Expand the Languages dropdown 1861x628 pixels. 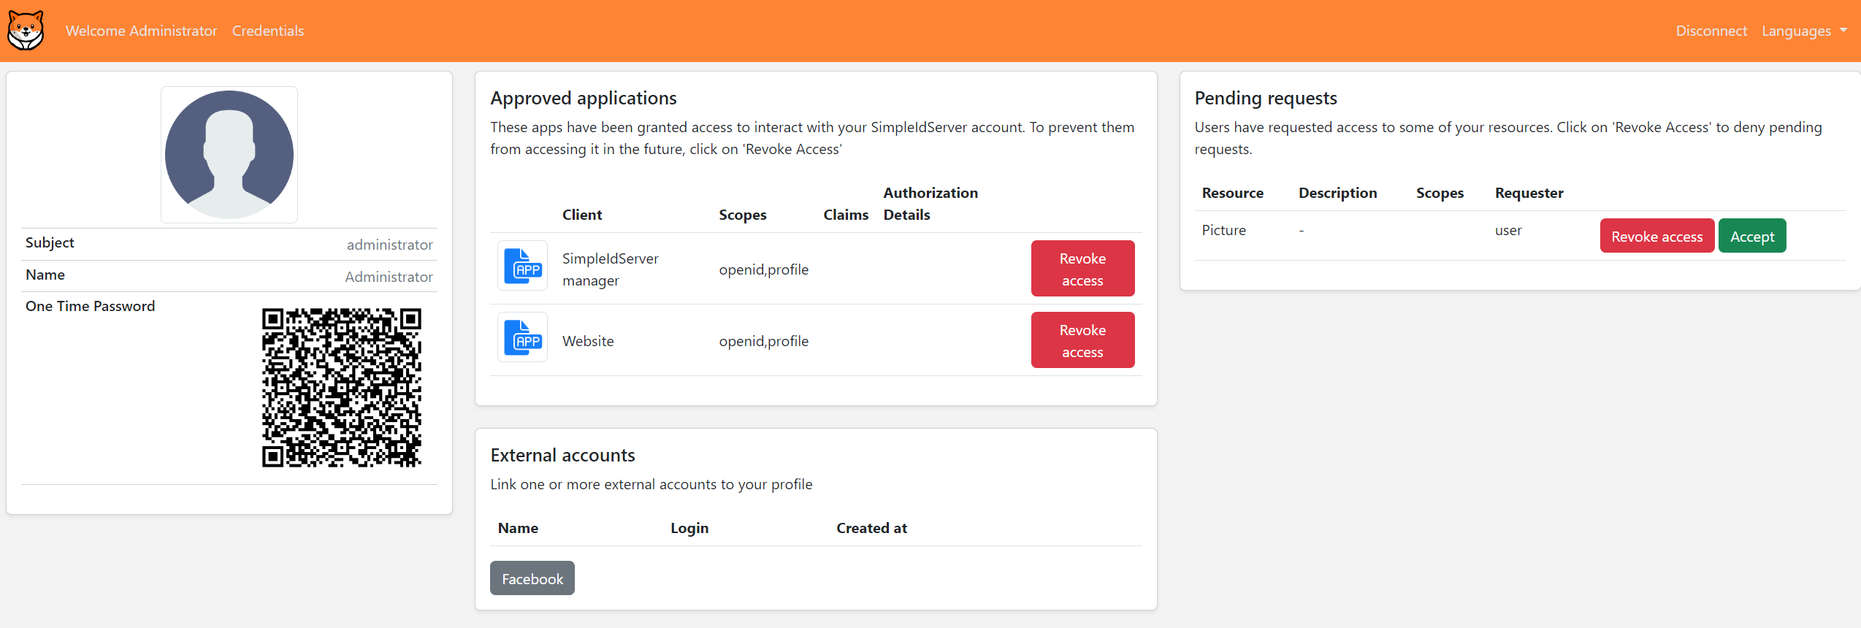1804,31
